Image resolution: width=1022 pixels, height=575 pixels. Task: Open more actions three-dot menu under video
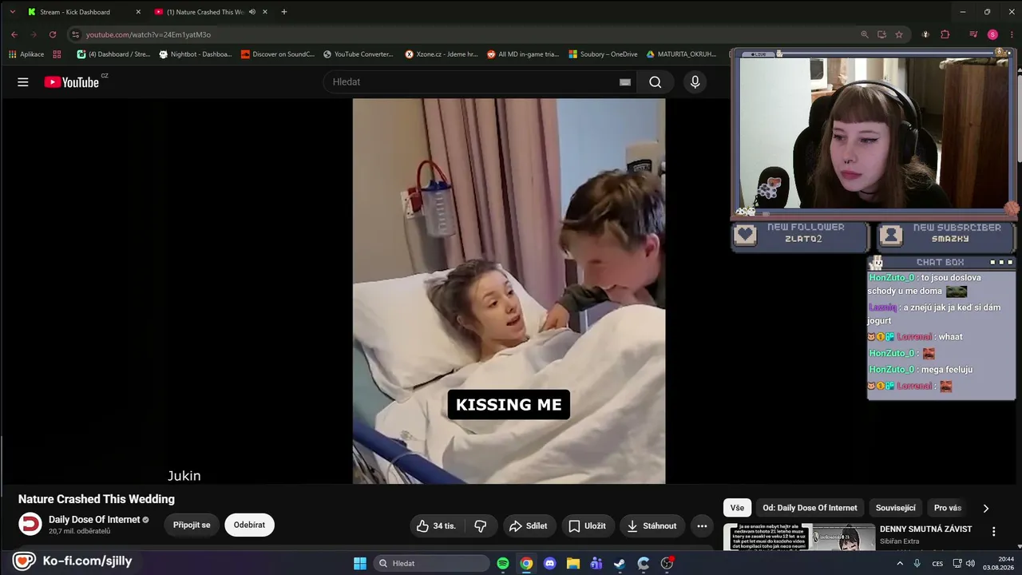tap(702, 525)
